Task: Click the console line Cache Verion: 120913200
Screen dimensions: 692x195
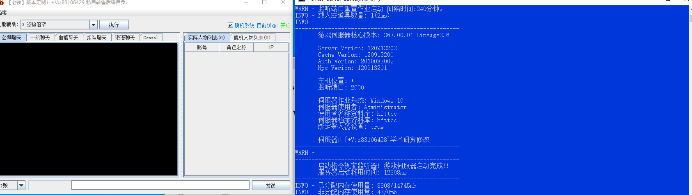Action: click(355, 55)
